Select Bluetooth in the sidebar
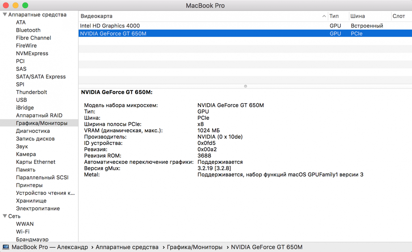This screenshot has height=252, width=412. 28,30
